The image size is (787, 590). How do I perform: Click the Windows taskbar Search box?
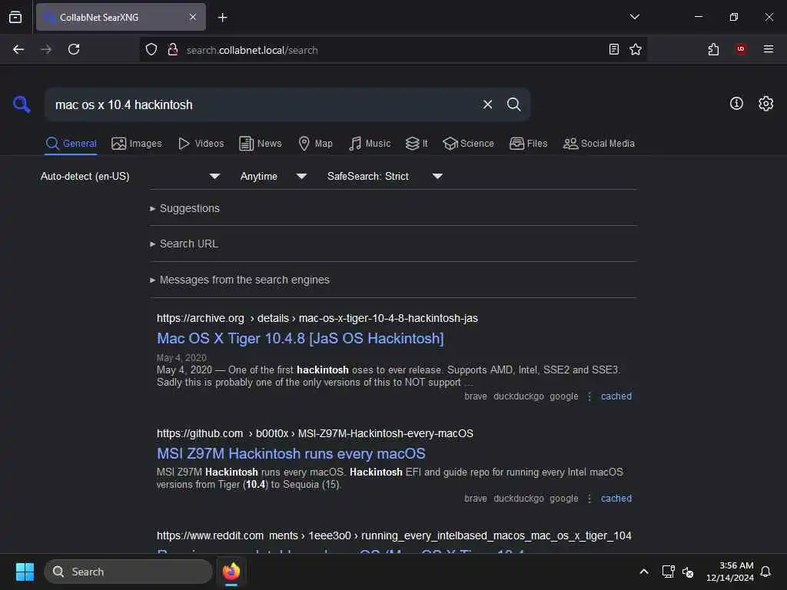(128, 572)
